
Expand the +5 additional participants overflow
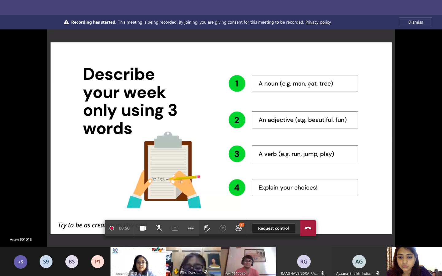[21, 262]
